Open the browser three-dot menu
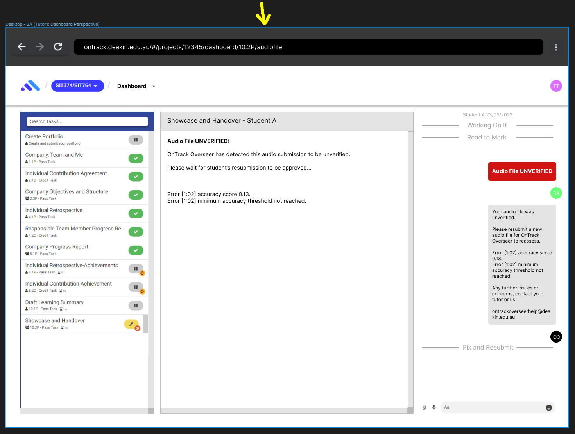 (x=556, y=47)
